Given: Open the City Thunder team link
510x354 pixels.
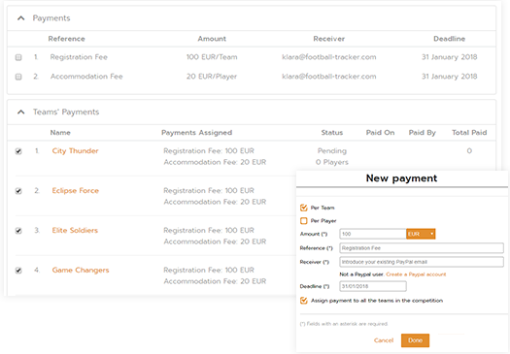Looking at the screenshot, I should 75,150.
